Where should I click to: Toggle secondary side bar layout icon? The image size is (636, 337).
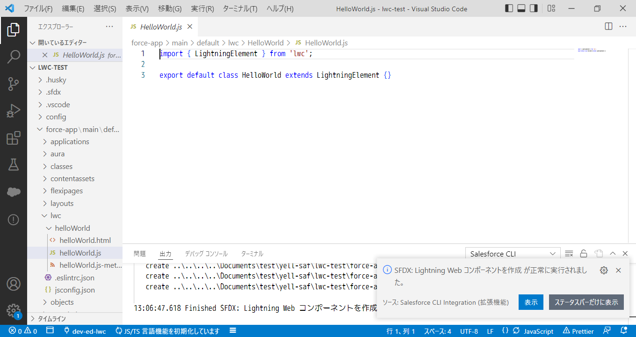tap(534, 8)
